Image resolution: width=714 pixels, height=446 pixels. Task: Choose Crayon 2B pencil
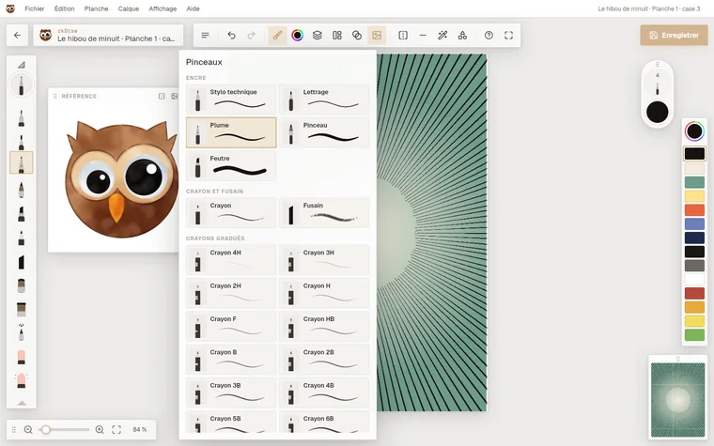coord(324,360)
